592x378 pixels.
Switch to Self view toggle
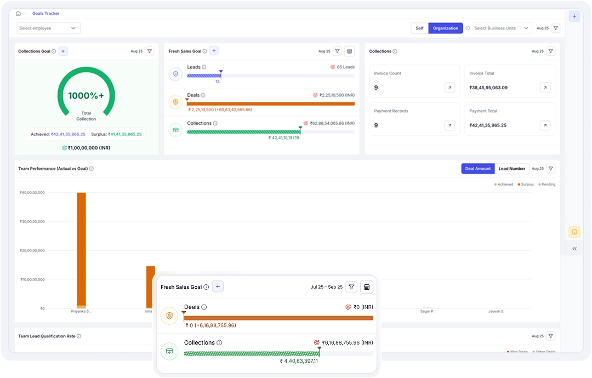[x=419, y=28]
